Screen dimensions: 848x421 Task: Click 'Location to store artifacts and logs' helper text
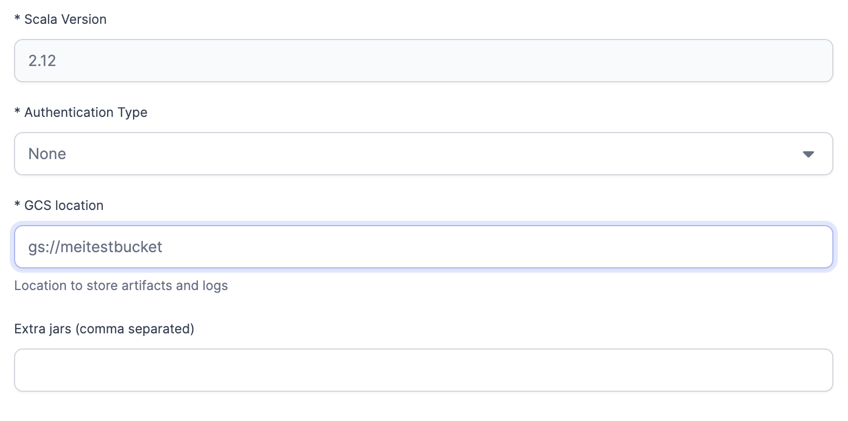[x=121, y=286]
